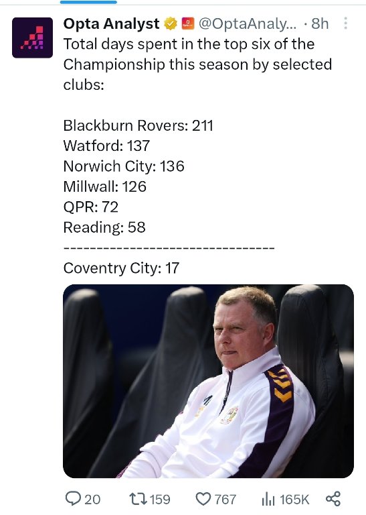Like the tweet with heart icon

pos(203,499)
